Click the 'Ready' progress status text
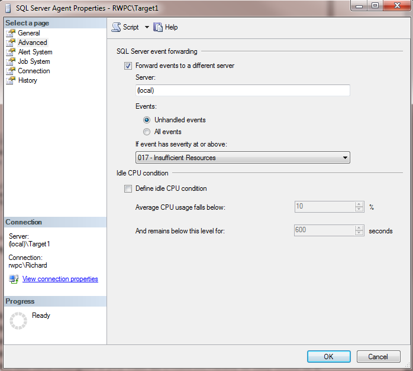Screen dimensions: 413x371 tap(41, 315)
